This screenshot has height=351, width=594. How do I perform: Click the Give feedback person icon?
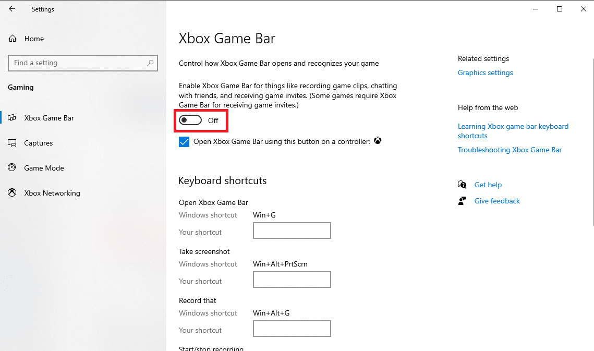(x=462, y=201)
